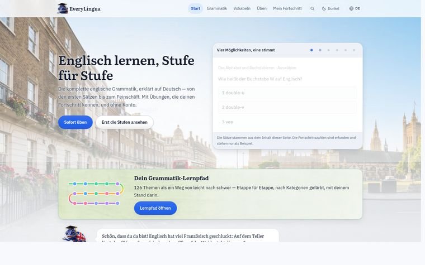Select answer option 3 vee
The width and height of the screenshot is (425, 265).
pos(287,122)
